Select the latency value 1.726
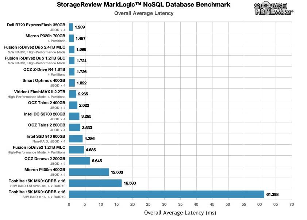307x220 pixels. pyautogui.click(x=81, y=72)
